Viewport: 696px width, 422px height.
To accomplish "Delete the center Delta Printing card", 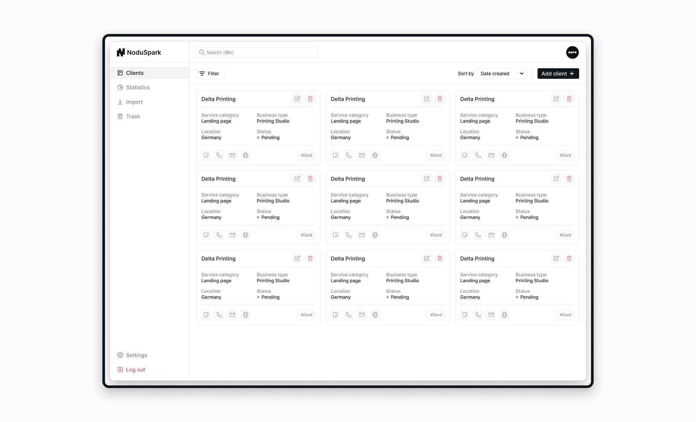I will tap(440, 179).
